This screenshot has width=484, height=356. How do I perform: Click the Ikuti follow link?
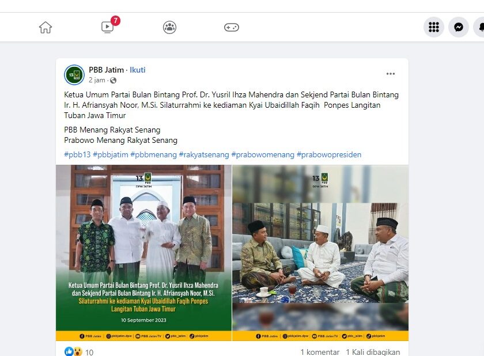coord(137,70)
